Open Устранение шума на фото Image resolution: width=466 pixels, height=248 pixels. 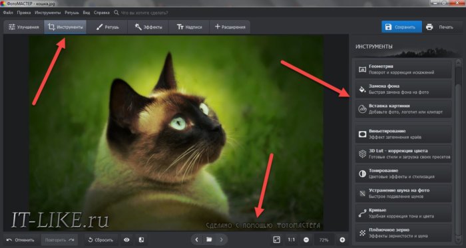coord(403,193)
